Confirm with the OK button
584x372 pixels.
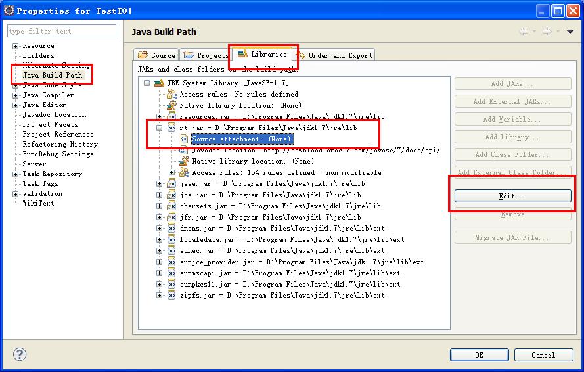point(479,355)
